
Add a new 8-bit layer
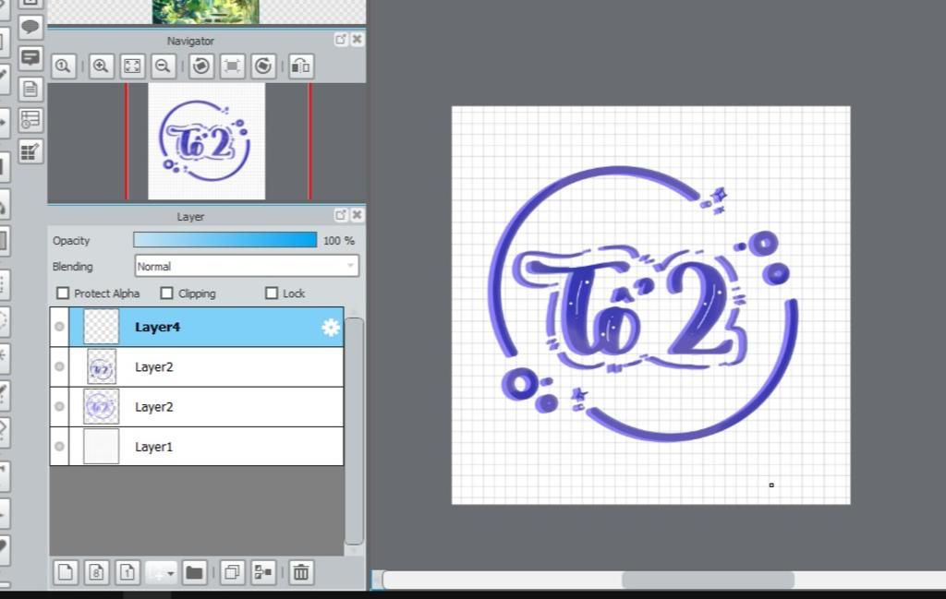point(96,572)
